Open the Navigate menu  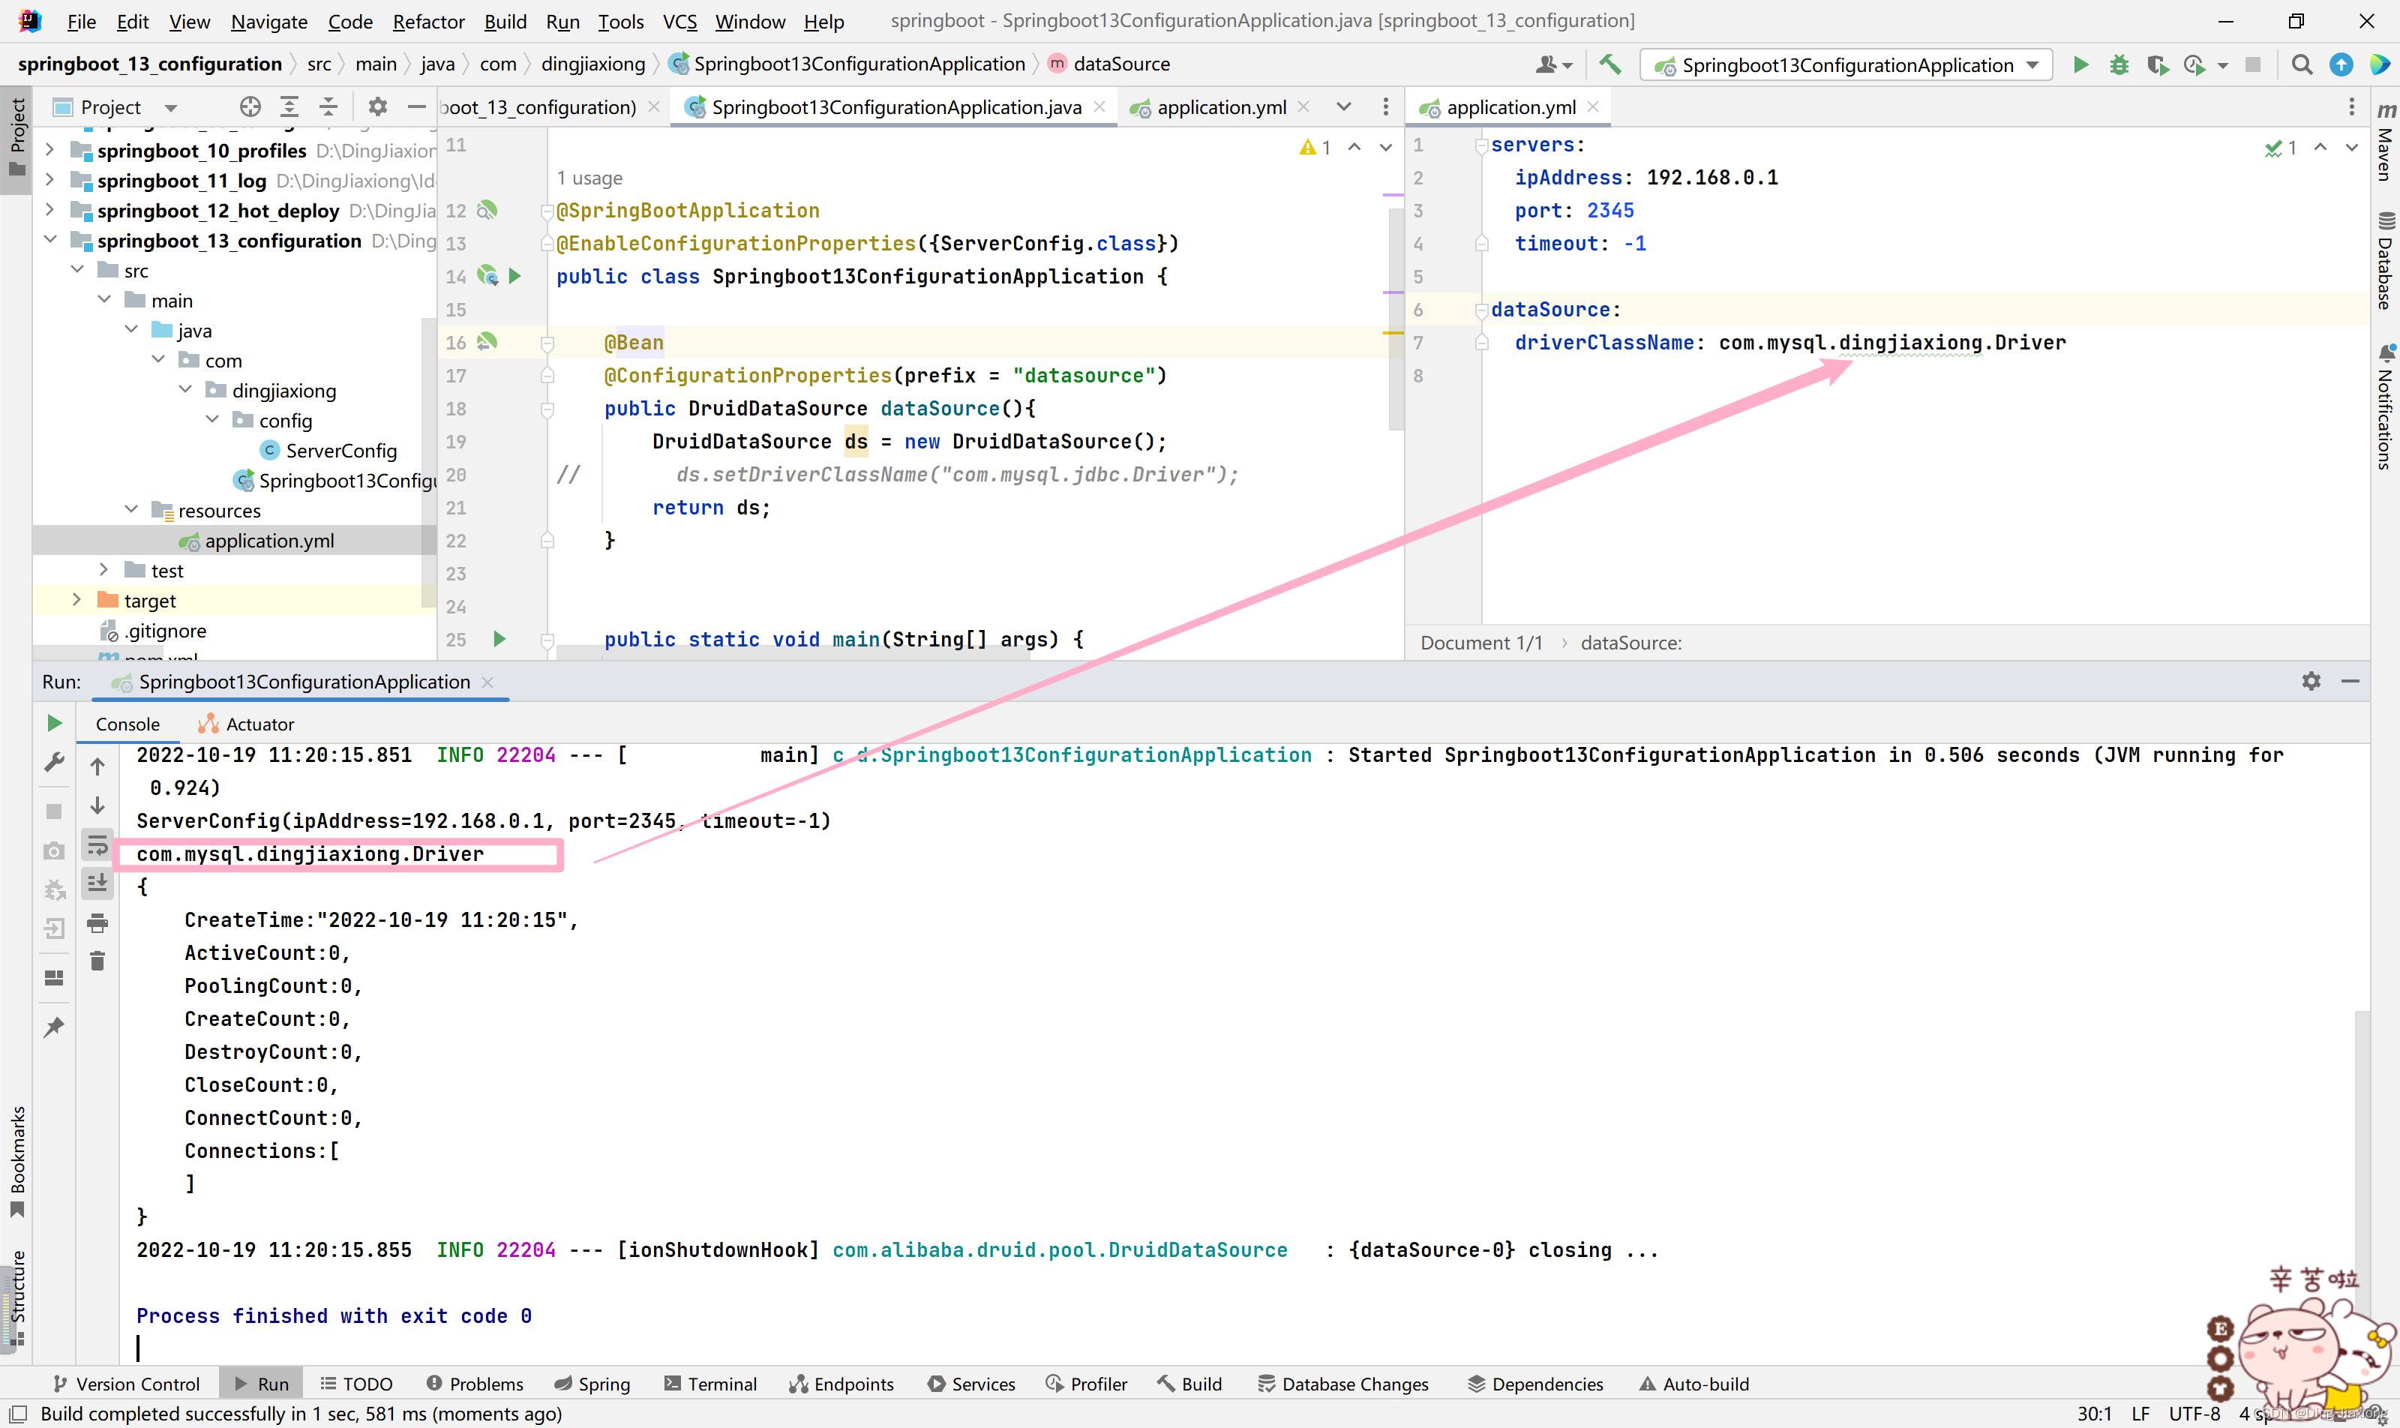click(268, 21)
